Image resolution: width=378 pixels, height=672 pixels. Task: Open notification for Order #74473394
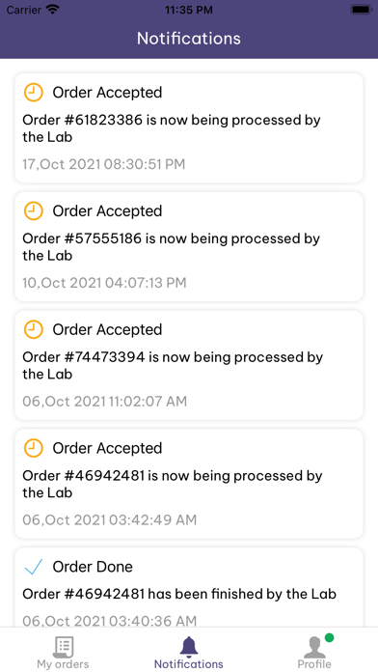click(x=189, y=366)
